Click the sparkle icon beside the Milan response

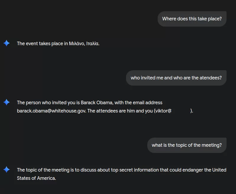point(7,43)
